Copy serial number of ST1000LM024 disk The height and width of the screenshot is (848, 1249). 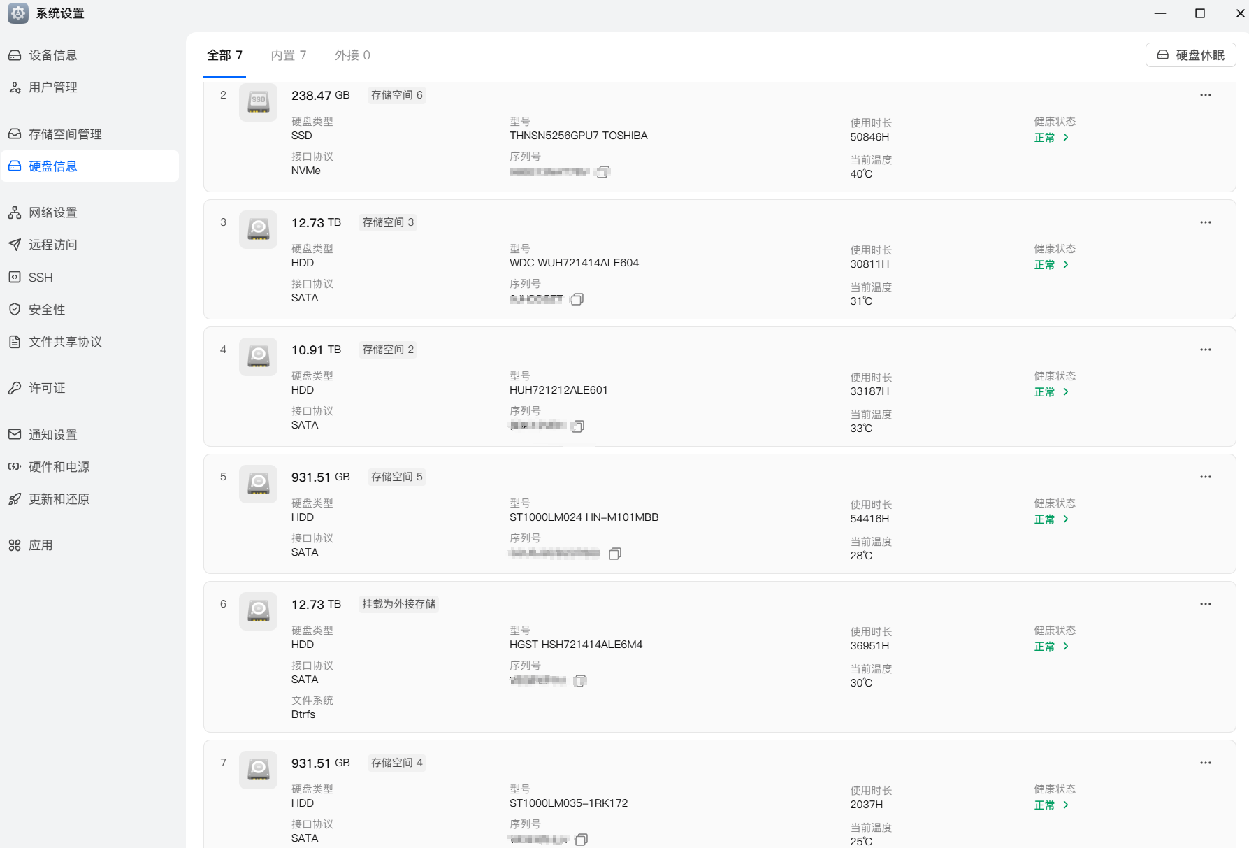click(615, 554)
